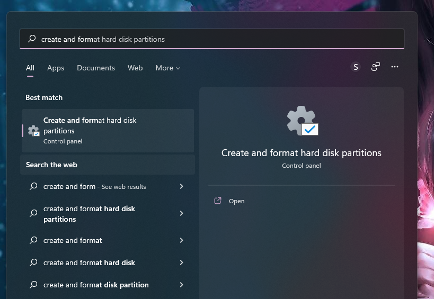Open the S user account icon

point(356,67)
